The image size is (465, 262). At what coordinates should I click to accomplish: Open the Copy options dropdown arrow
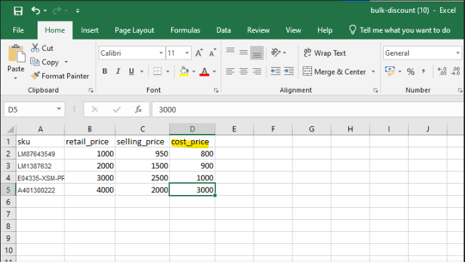pyautogui.click(x=66, y=62)
